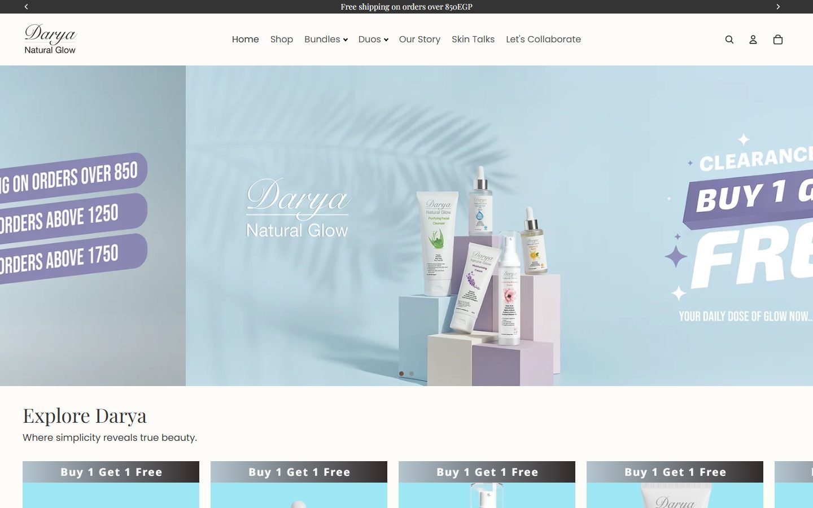
Task: Click the Darya Natural Glow logo
Action: click(x=50, y=39)
